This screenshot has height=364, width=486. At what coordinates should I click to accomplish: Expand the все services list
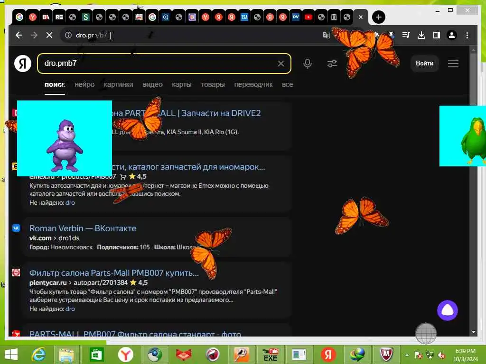coord(287,84)
